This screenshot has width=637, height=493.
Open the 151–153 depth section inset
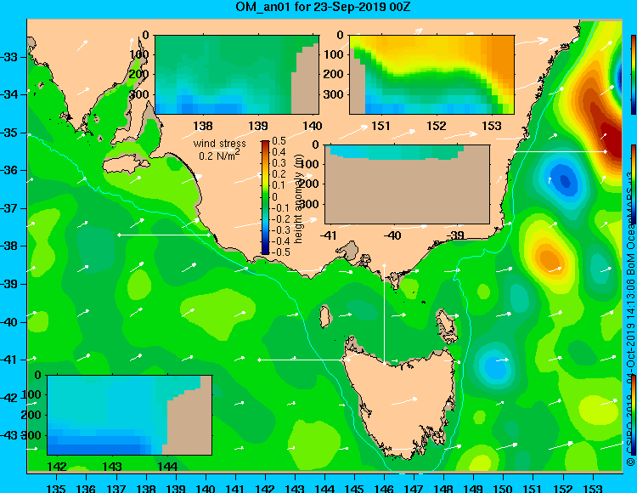click(x=431, y=75)
